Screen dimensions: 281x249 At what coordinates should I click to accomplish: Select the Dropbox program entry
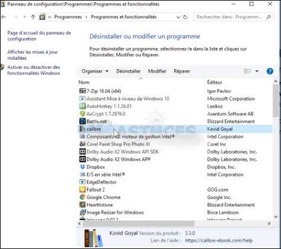95,167
